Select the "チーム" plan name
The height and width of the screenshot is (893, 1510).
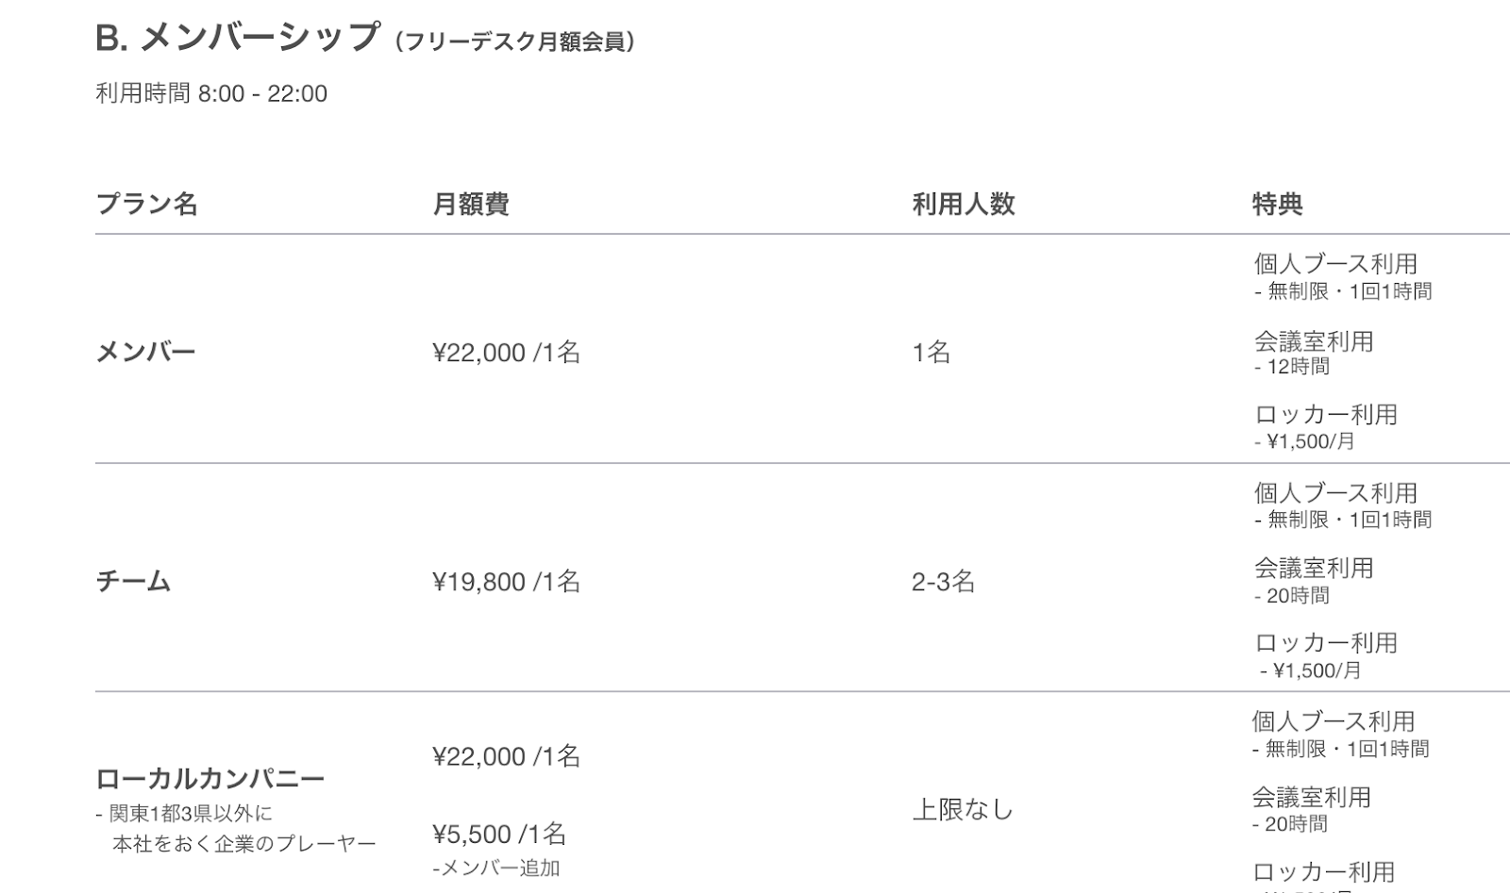coord(133,581)
